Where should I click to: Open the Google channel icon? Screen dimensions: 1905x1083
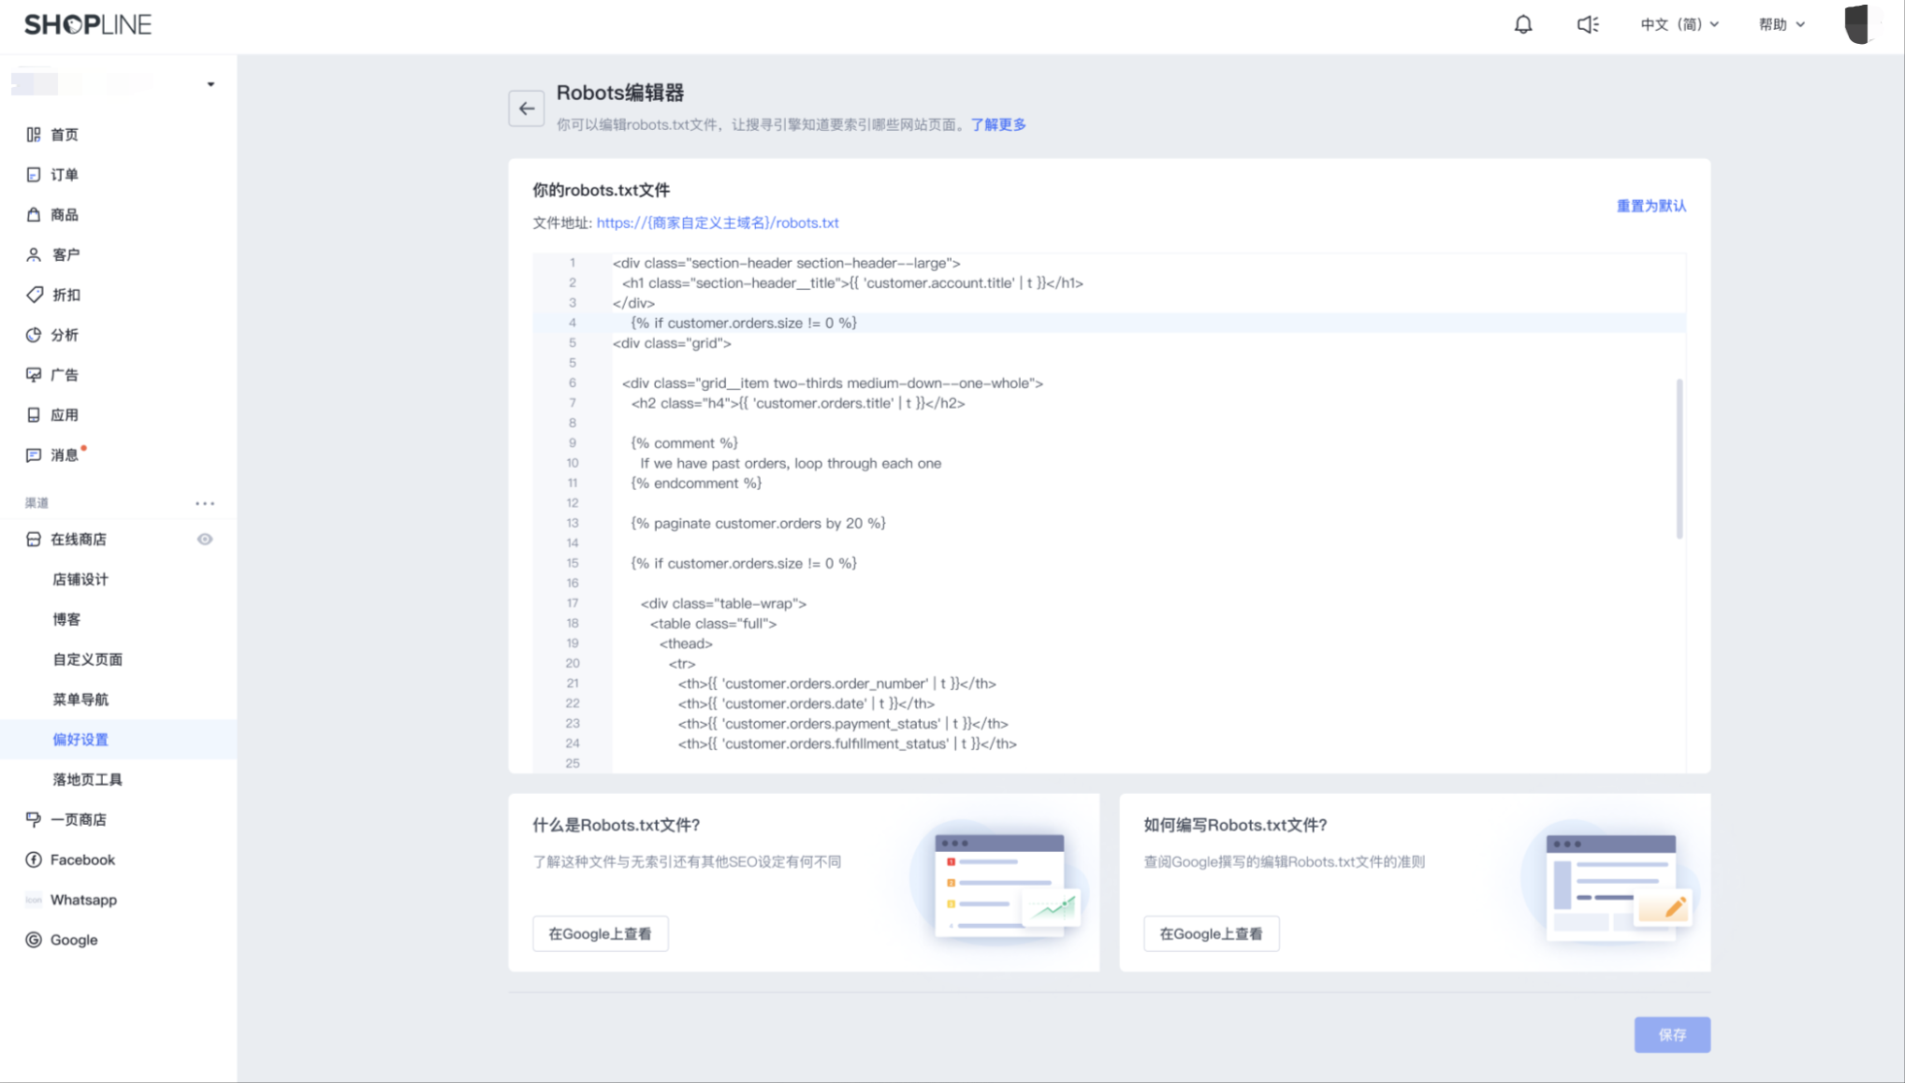point(34,940)
